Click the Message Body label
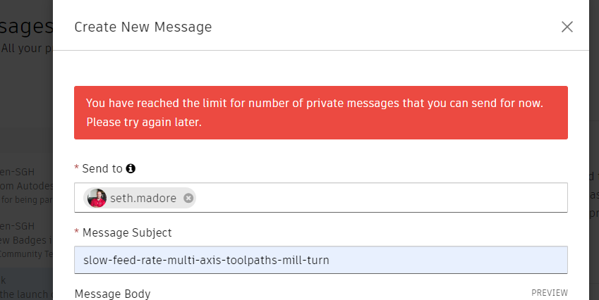The image size is (599, 300). pos(112,293)
